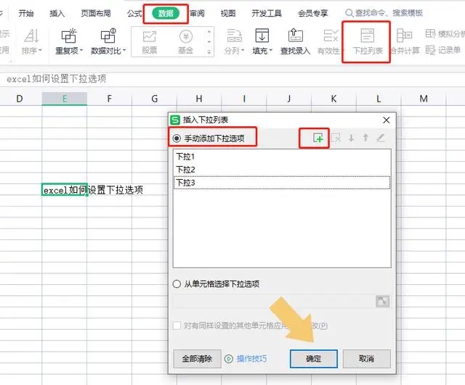Select the 下拉1 list entry
Viewport: 465px width, 385px height.
coord(282,157)
